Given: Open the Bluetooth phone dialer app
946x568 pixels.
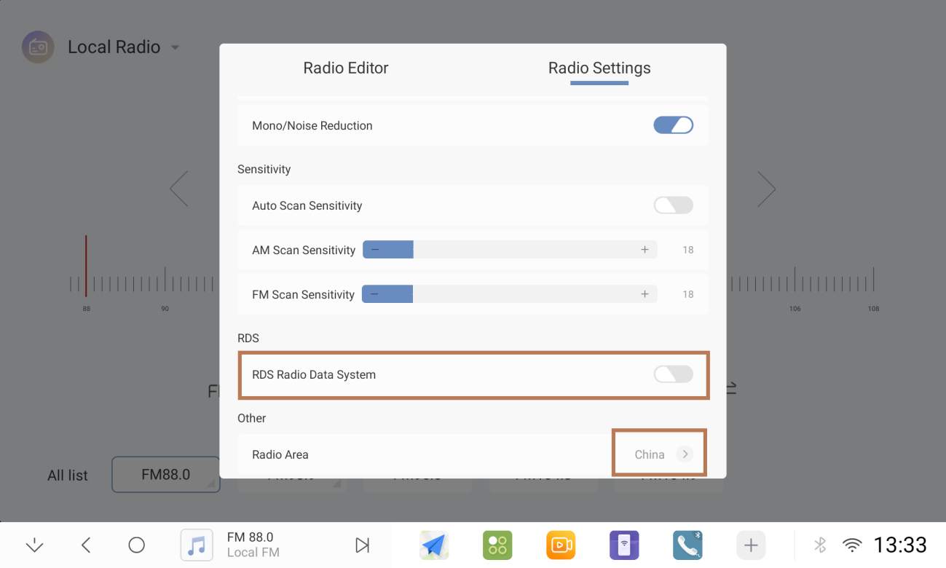Looking at the screenshot, I should (687, 545).
